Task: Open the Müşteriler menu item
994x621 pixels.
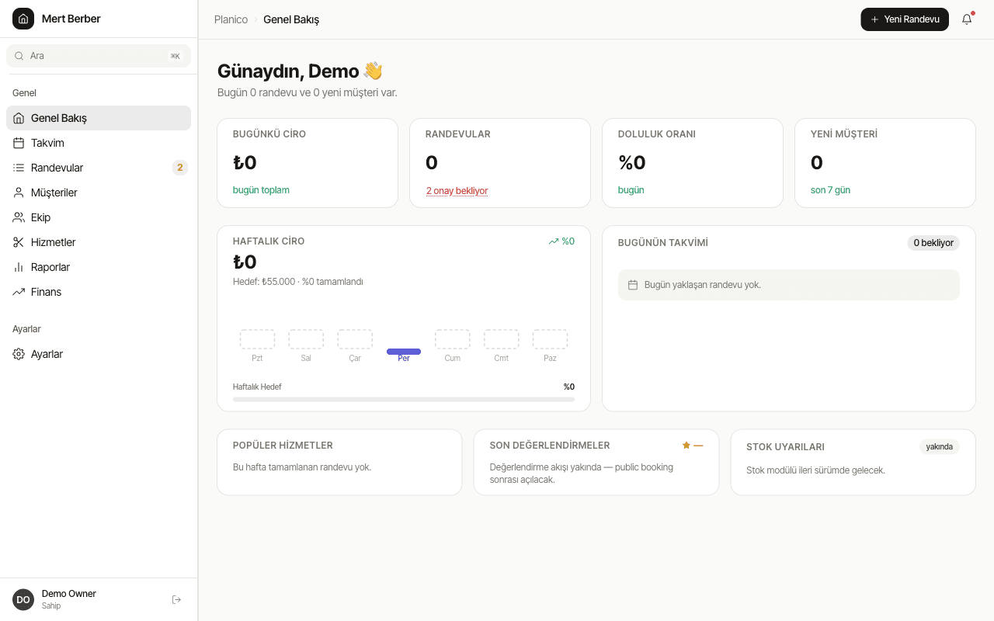Action: click(99, 193)
